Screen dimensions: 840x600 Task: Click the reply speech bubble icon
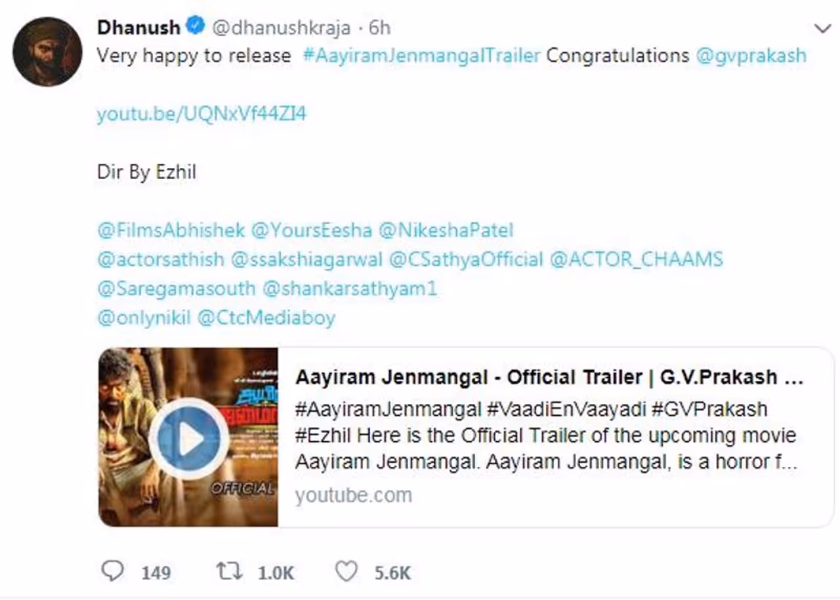[x=113, y=572]
